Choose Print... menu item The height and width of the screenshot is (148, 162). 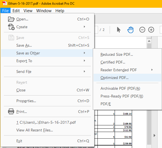[x=47, y=112]
